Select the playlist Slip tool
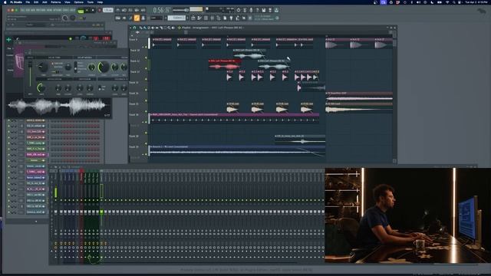The image size is (491, 276). tap(157, 28)
